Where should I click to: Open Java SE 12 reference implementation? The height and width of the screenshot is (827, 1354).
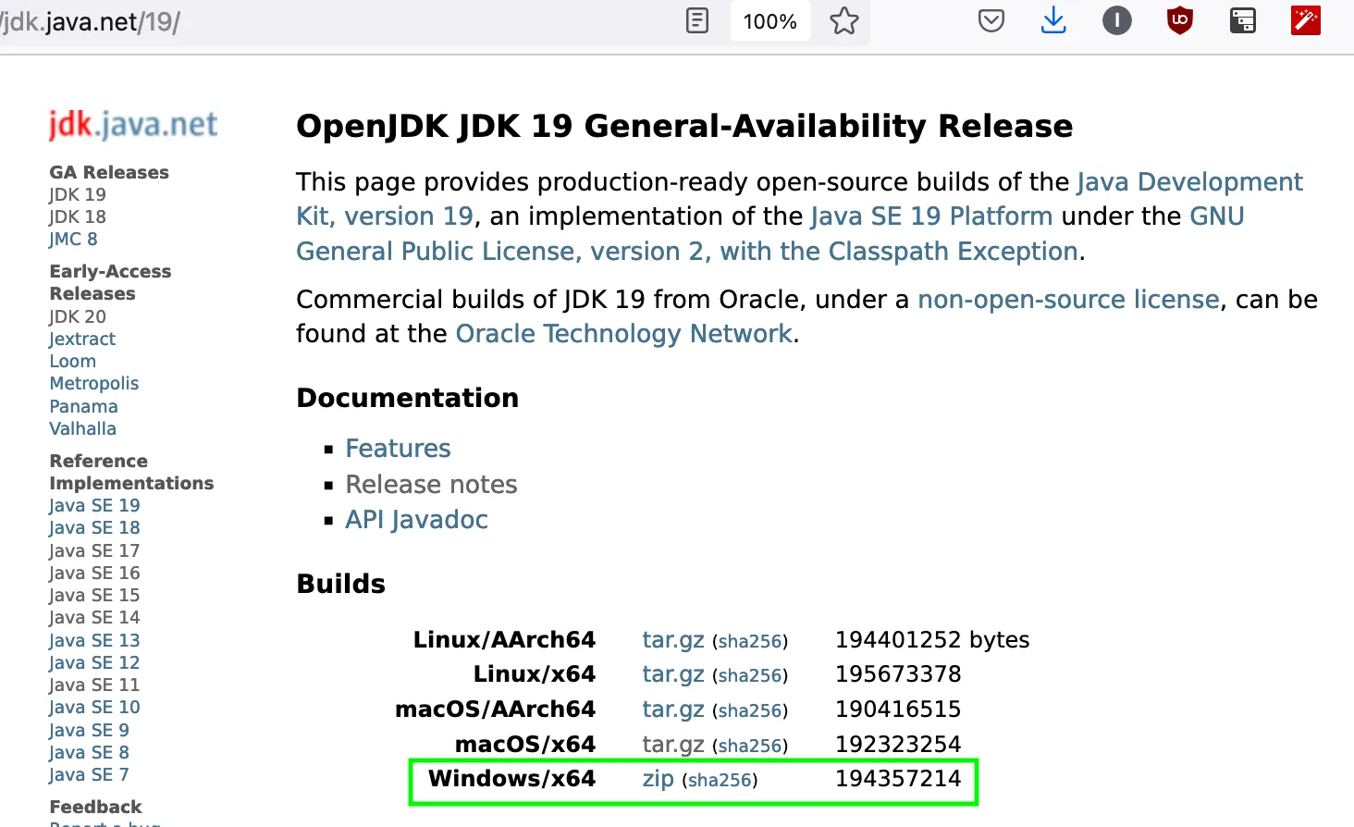[x=94, y=662]
